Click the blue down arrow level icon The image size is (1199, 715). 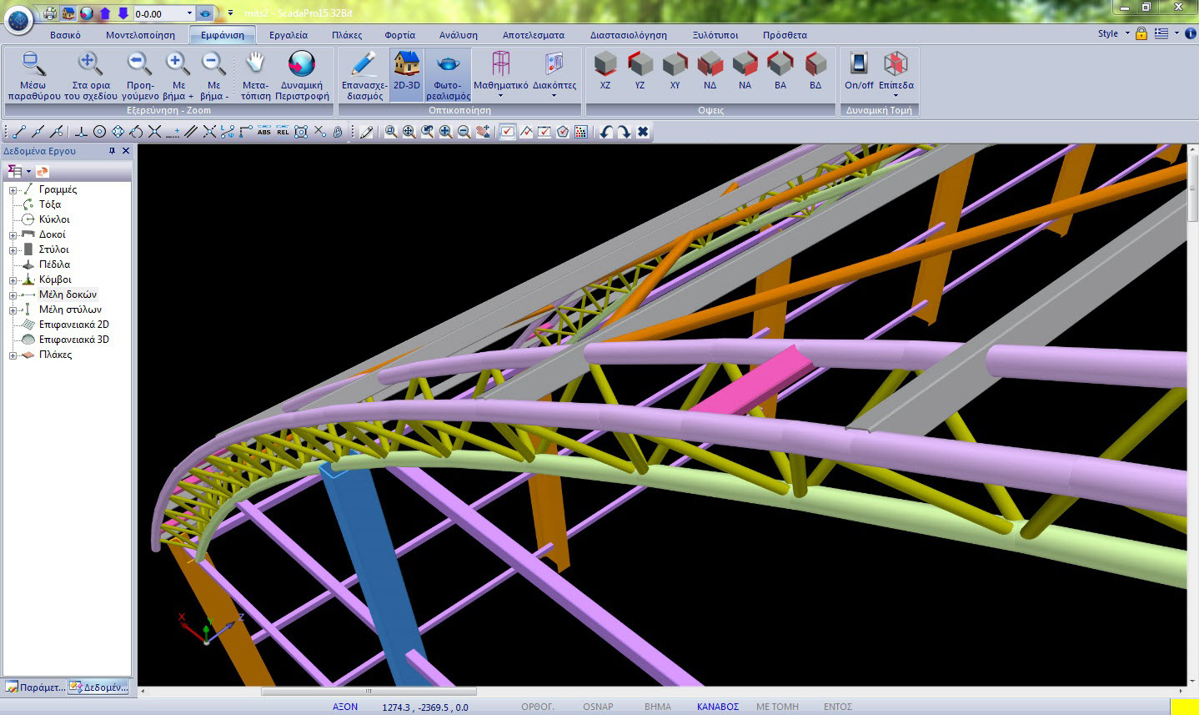pyautogui.click(x=123, y=13)
